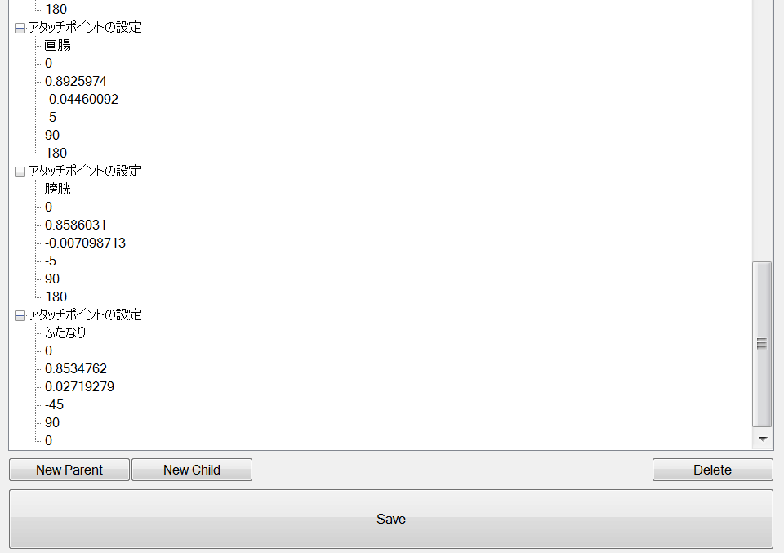Select the value 0.8925974
Image resolution: width=784 pixels, height=553 pixels.
coord(76,81)
